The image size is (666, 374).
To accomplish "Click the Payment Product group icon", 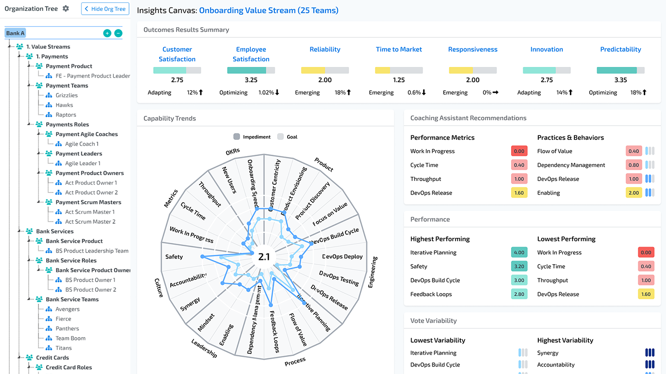I will (x=39, y=66).
